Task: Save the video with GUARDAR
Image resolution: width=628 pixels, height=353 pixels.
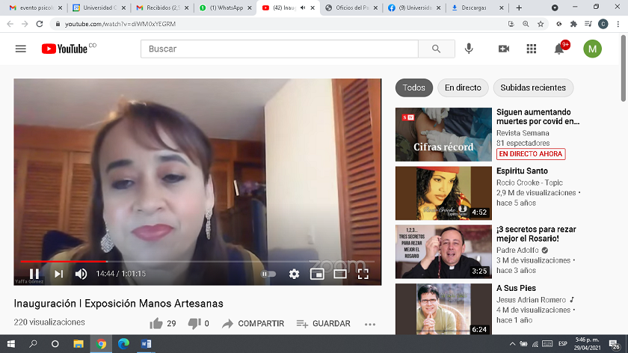Action: coord(323,323)
